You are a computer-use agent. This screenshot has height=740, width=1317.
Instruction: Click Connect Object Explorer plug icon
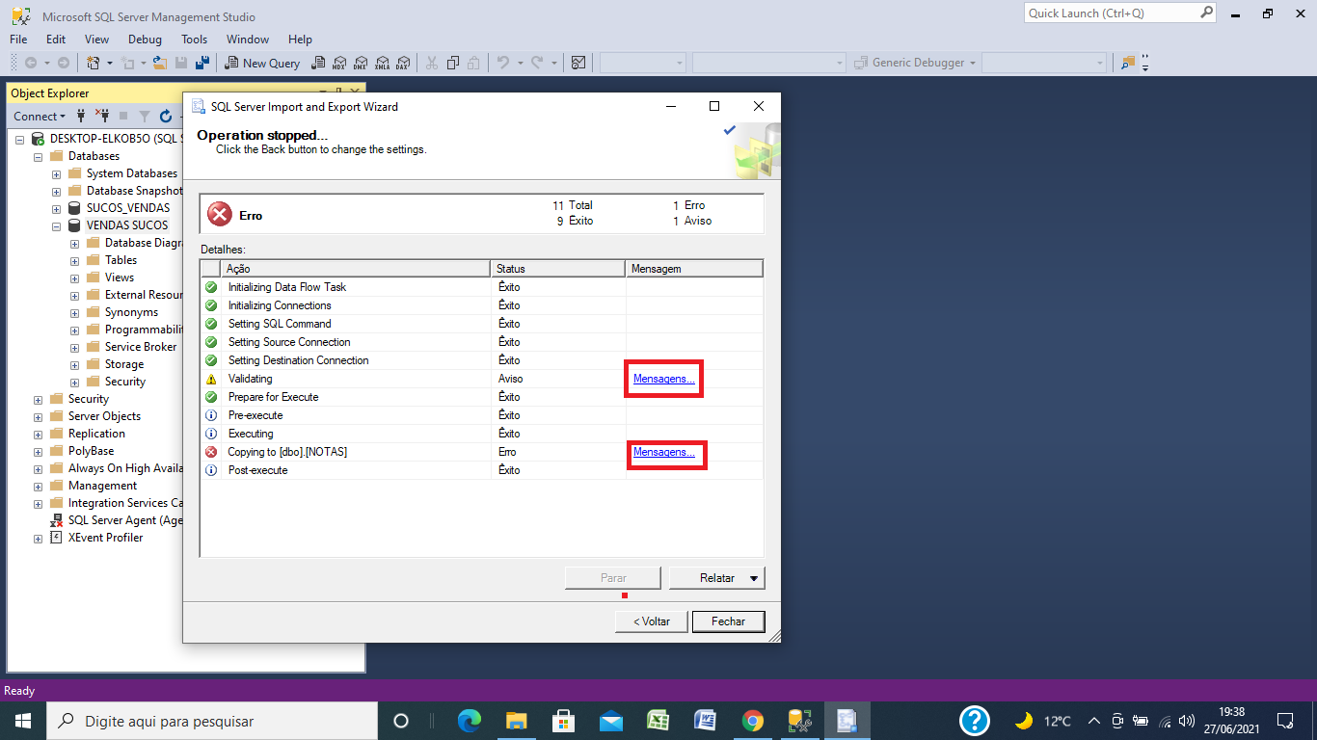pyautogui.click(x=82, y=117)
